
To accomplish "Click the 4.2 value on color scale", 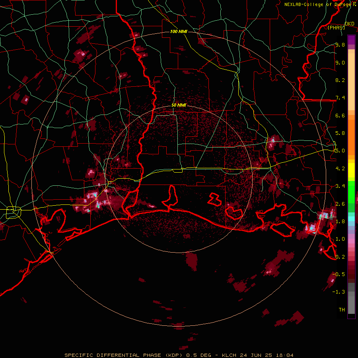I will tap(340, 169).
